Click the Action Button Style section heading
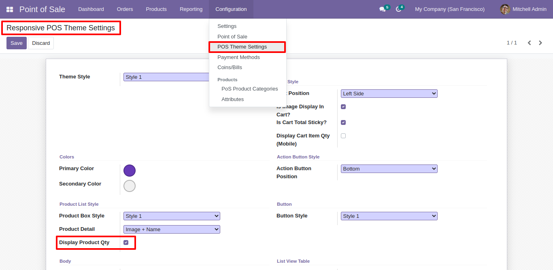This screenshot has height=270, width=553. [x=298, y=157]
